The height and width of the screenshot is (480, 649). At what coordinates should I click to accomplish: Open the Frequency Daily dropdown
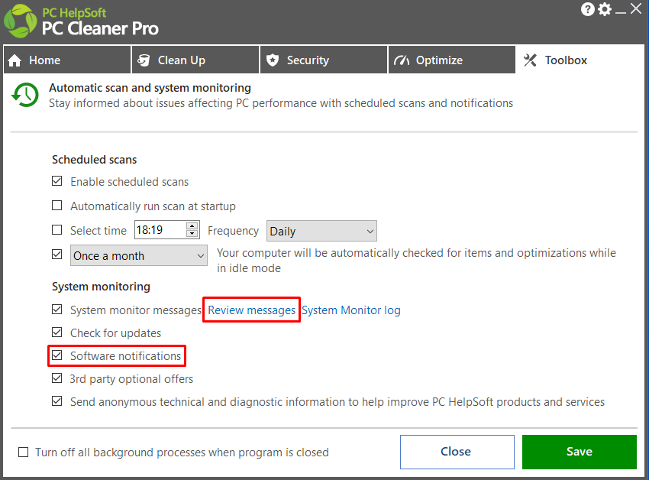coord(321,231)
